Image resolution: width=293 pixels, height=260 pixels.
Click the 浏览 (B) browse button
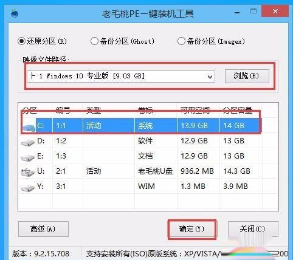click(247, 76)
